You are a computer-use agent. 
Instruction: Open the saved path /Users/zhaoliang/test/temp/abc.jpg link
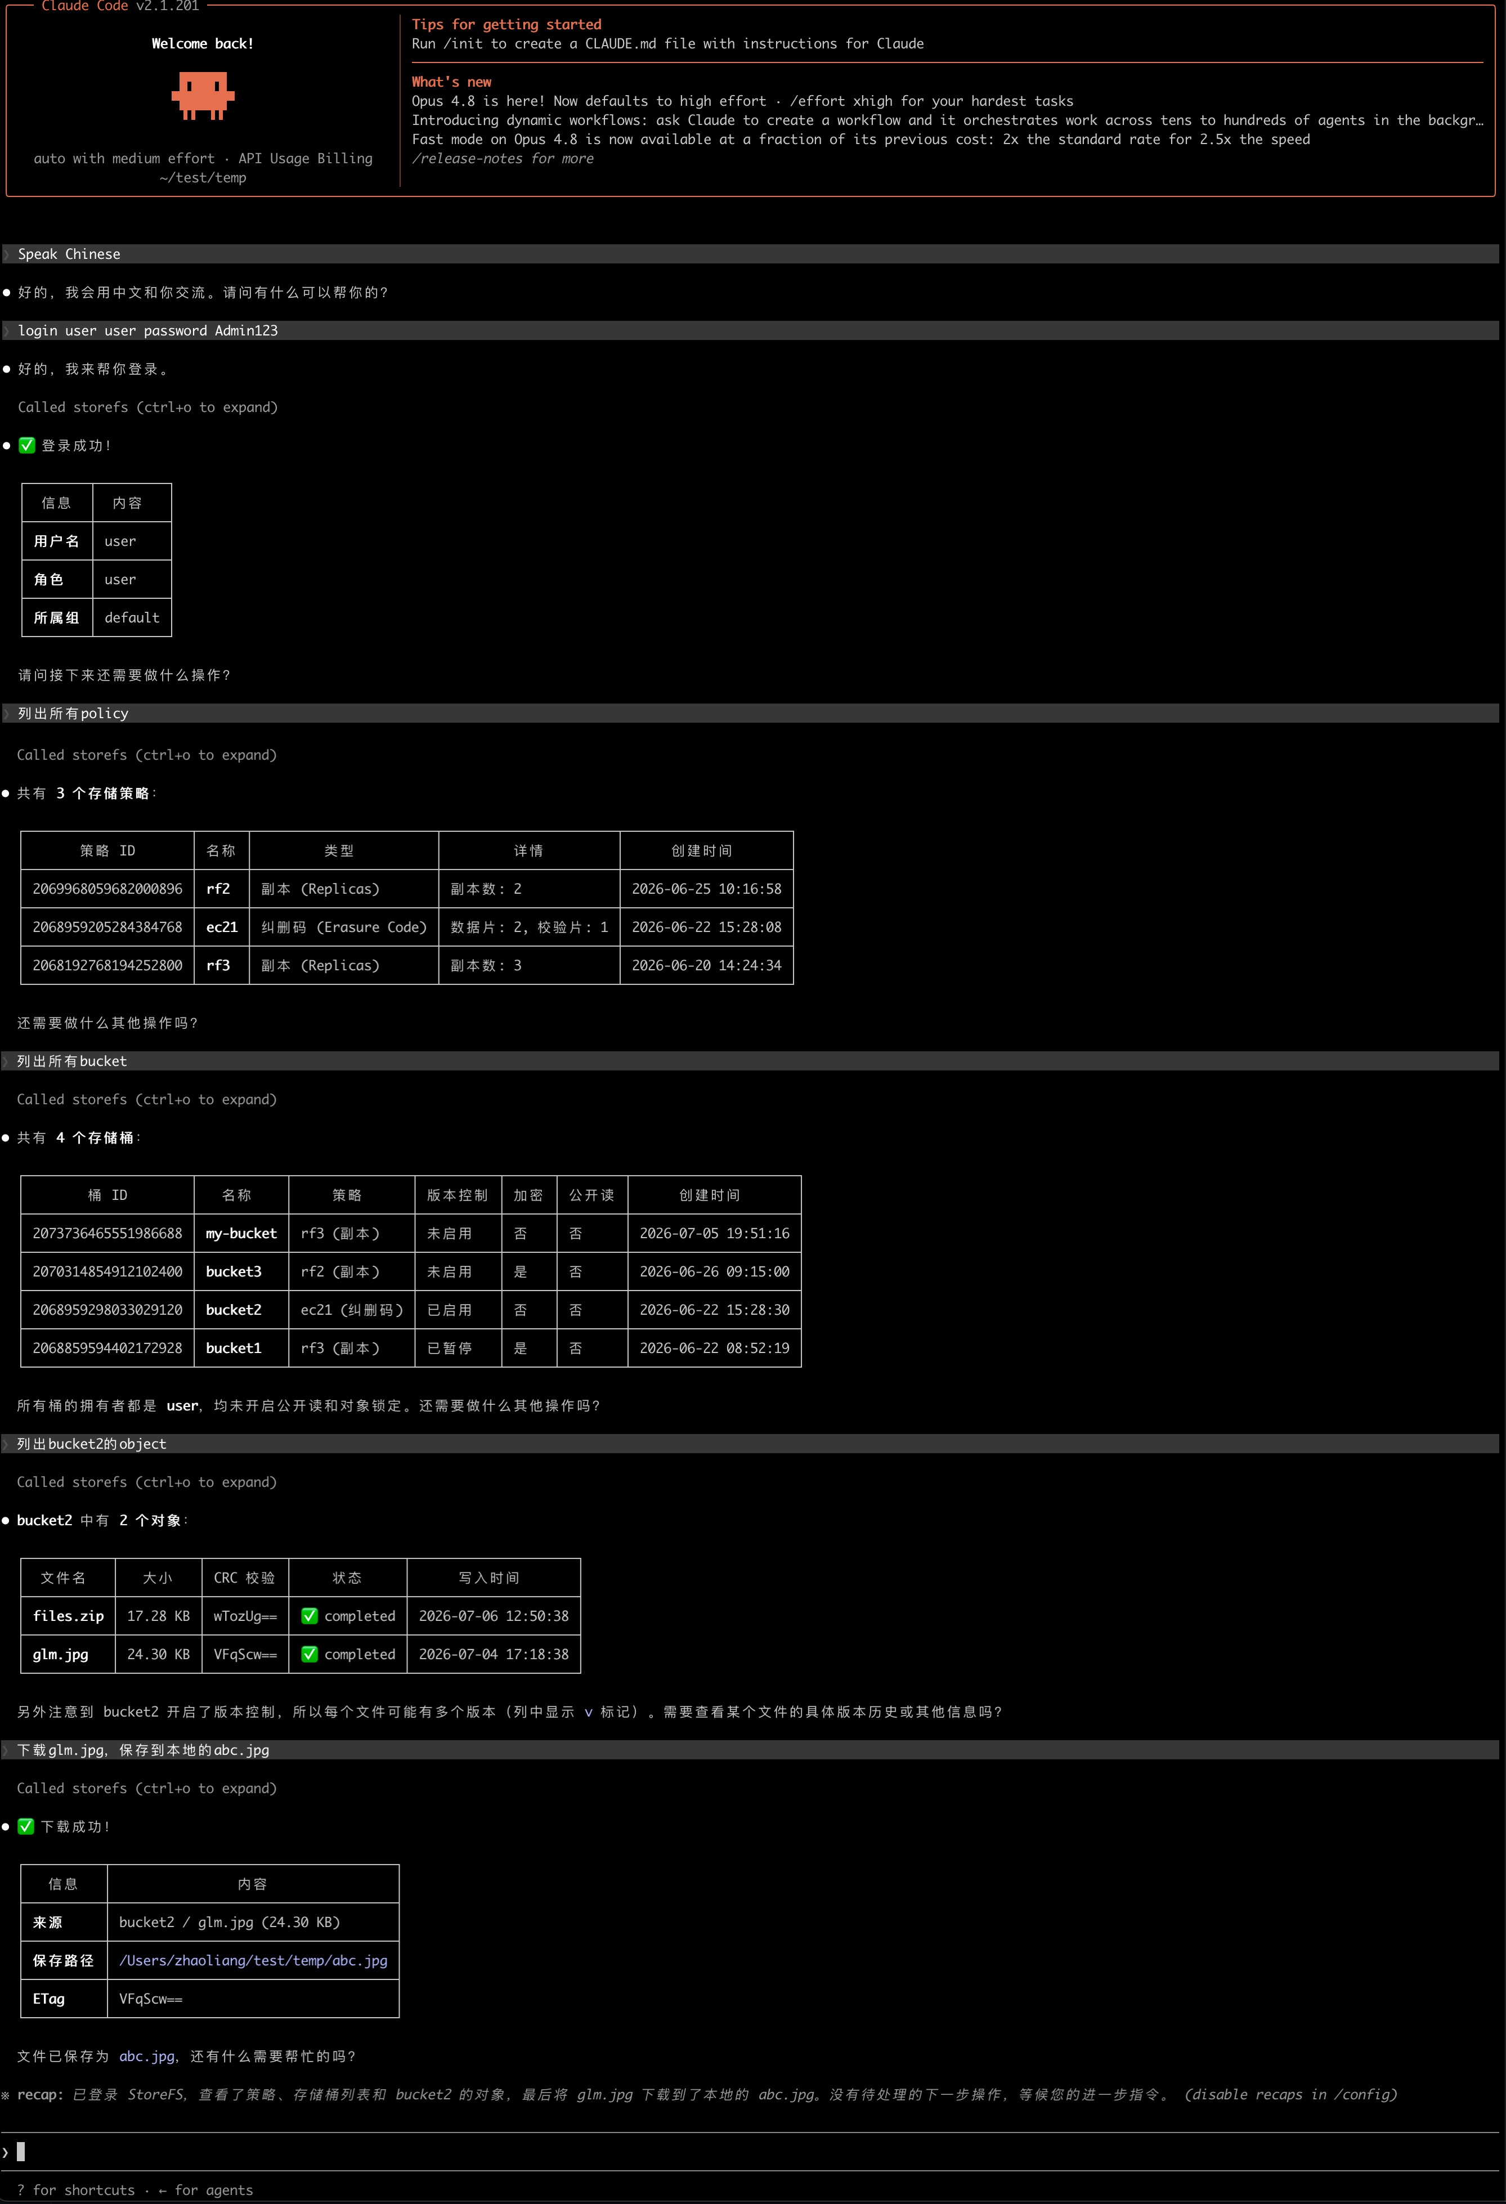tap(253, 1960)
